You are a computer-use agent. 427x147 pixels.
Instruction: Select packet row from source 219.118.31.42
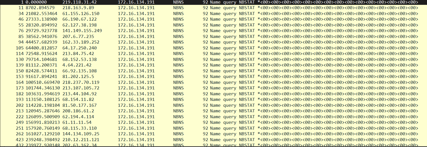pos(213,2)
